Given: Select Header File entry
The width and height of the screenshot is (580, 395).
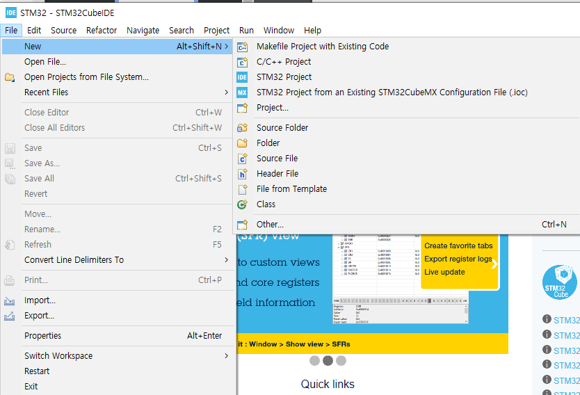Looking at the screenshot, I should (x=407, y=173).
